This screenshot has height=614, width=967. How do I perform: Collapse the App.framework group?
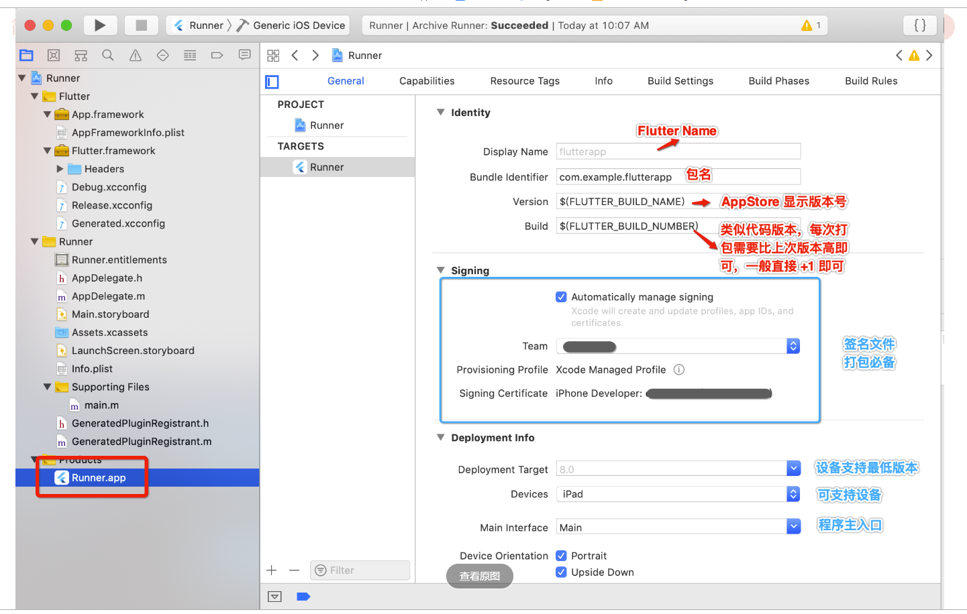coord(47,115)
